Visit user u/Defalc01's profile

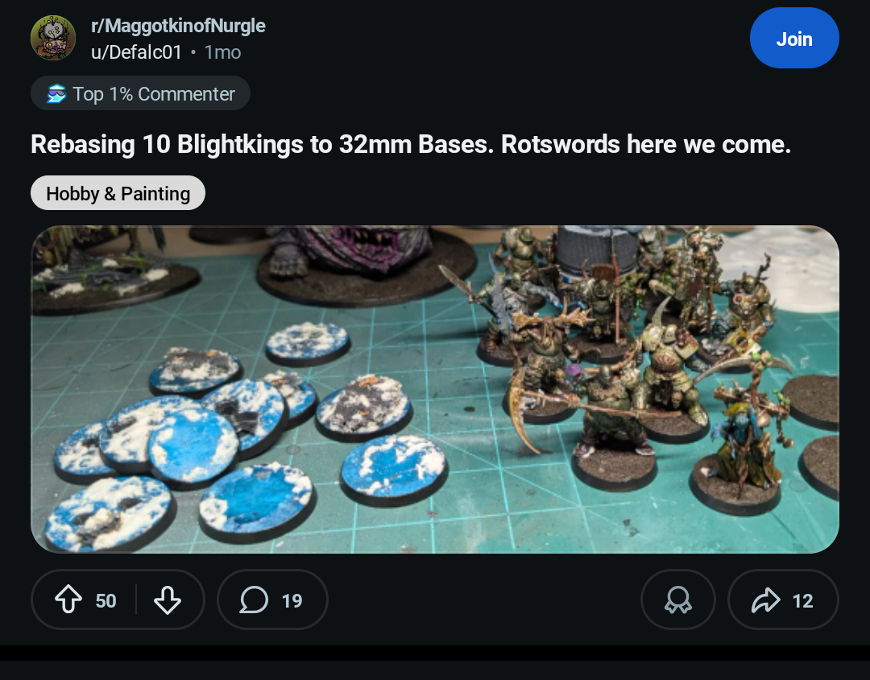click(x=136, y=52)
